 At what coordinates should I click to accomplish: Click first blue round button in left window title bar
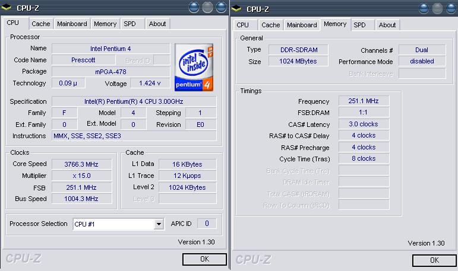[x=194, y=8]
